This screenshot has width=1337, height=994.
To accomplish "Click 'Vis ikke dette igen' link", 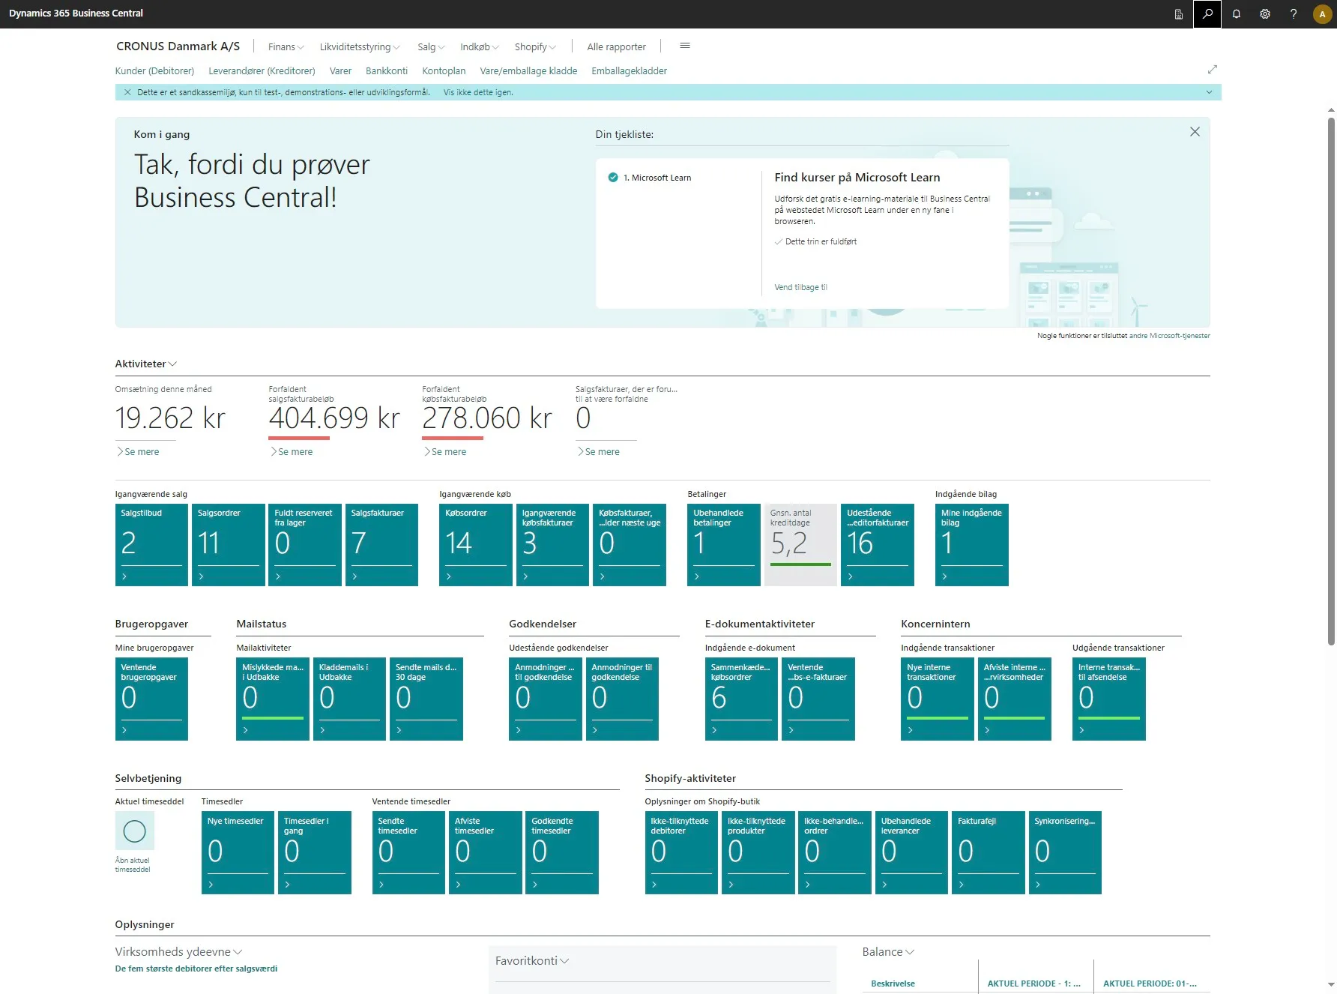I will [478, 92].
